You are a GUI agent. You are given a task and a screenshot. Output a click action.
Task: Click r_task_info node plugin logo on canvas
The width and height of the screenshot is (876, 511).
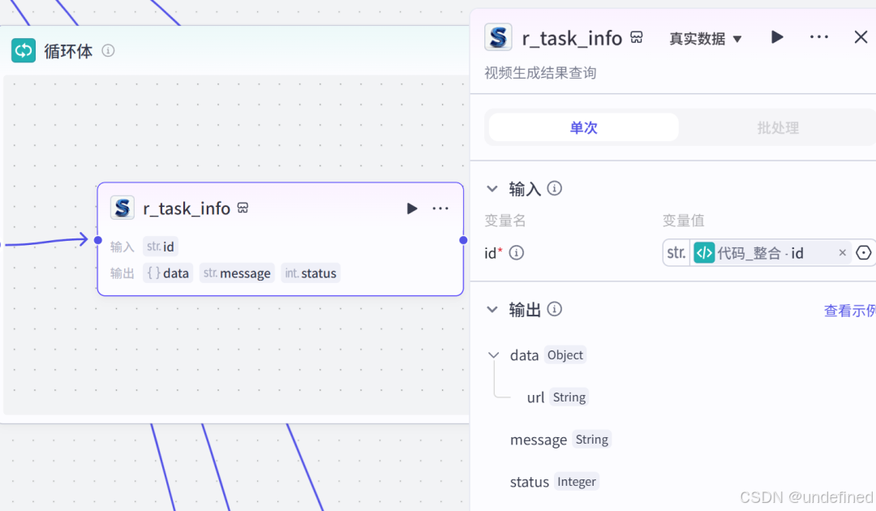[122, 208]
